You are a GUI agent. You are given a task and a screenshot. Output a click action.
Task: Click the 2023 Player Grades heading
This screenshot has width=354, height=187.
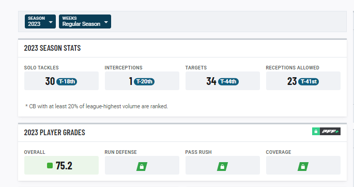(55, 133)
